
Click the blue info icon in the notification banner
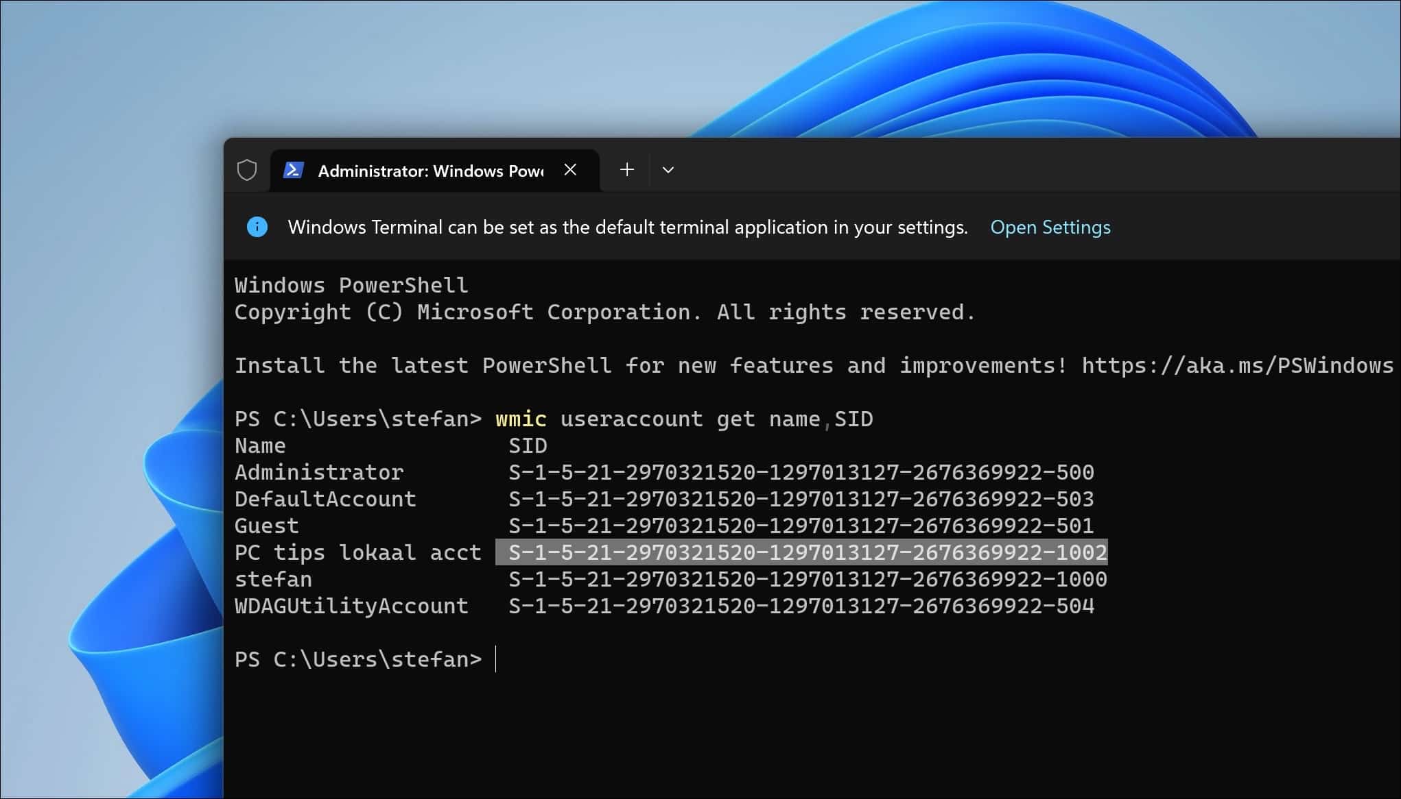pos(257,227)
